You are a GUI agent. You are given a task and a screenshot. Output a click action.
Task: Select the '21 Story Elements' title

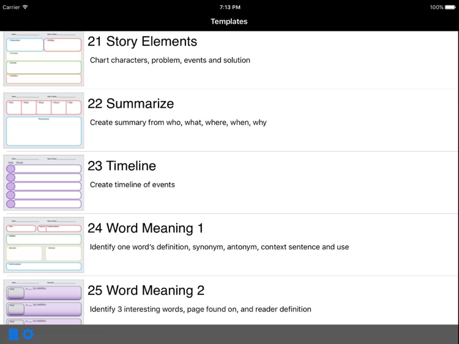142,41
